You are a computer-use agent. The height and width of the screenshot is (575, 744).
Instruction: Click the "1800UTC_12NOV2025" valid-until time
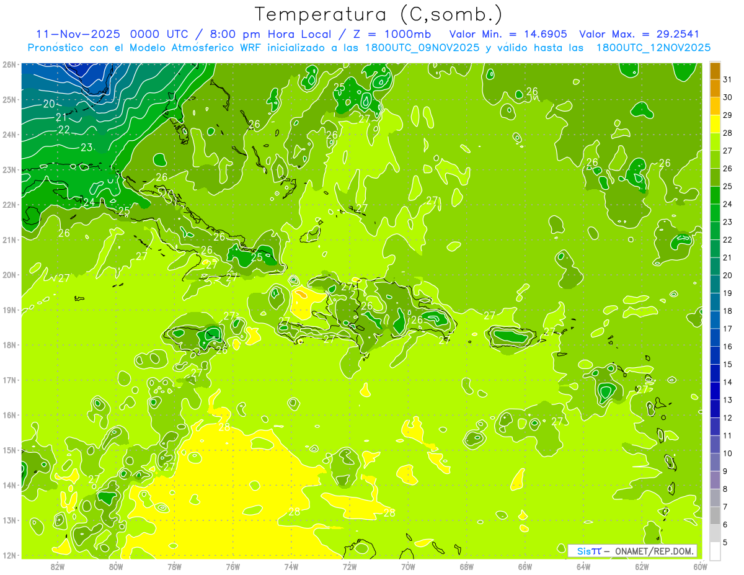coord(654,47)
